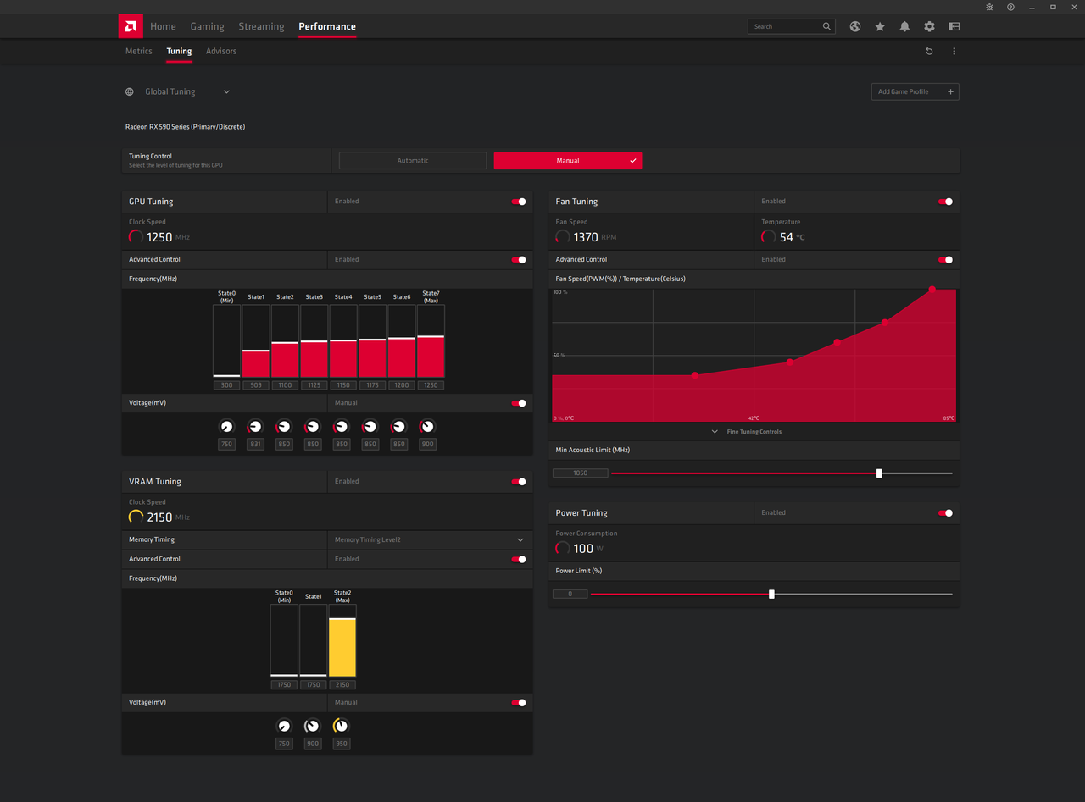Switch to the Streaming tab
1085x802 pixels.
(x=261, y=26)
